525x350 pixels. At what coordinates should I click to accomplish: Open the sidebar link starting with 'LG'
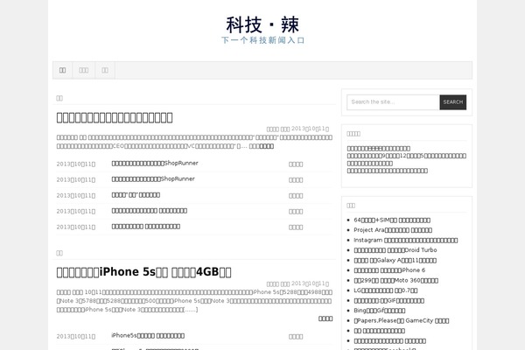385,290
